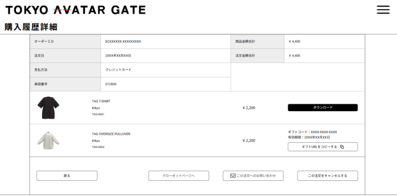Click the copy icon in gift URL button
Image resolution: width=397 pixels, height=196 pixels.
pyautogui.click(x=342, y=147)
